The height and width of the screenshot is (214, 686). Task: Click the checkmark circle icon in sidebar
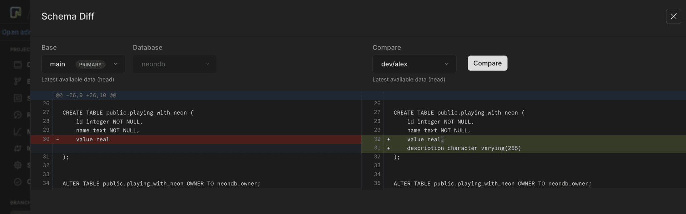pyautogui.click(x=18, y=182)
